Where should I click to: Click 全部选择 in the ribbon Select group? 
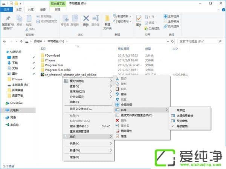tap(174, 17)
